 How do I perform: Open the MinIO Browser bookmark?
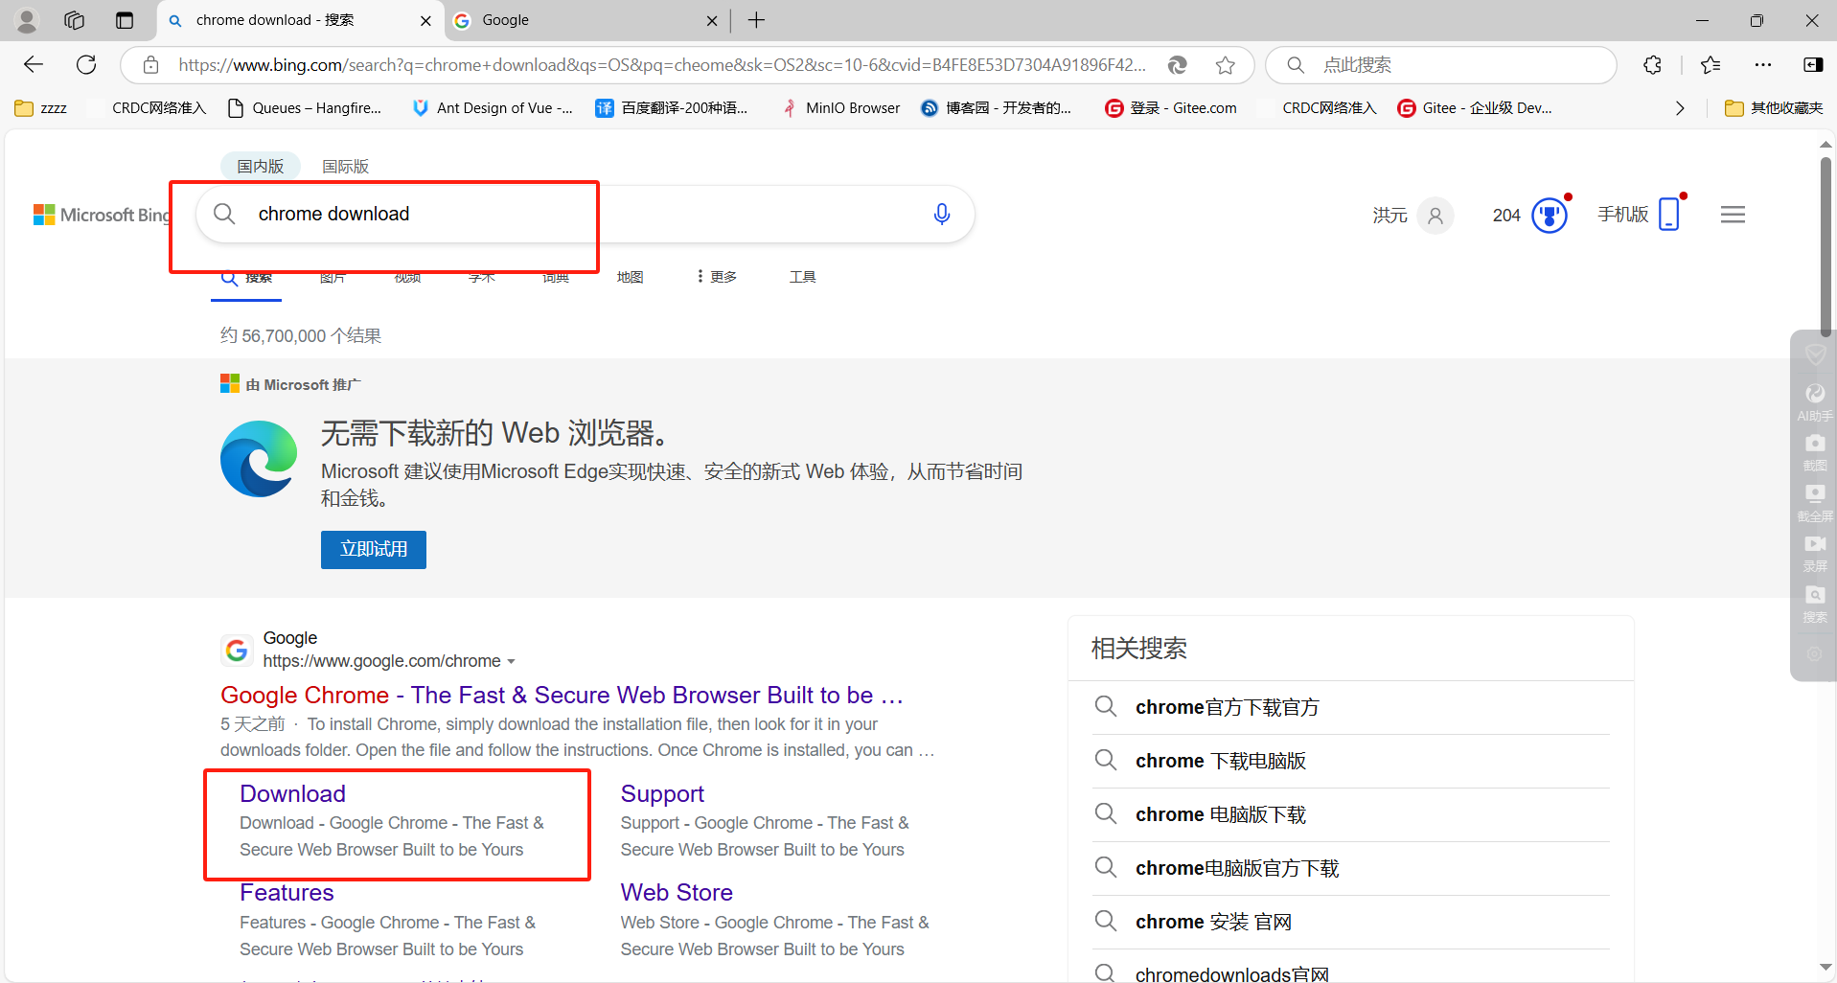click(840, 108)
